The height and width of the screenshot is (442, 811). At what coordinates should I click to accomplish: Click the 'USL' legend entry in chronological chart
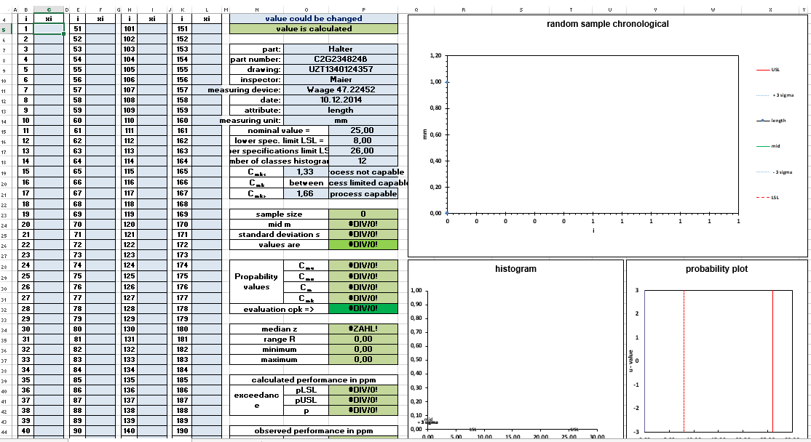point(769,70)
